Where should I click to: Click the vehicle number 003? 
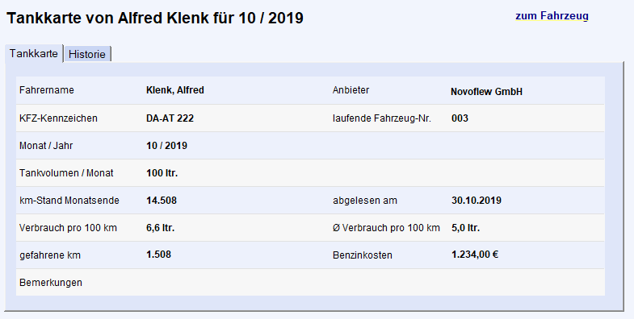coord(460,118)
